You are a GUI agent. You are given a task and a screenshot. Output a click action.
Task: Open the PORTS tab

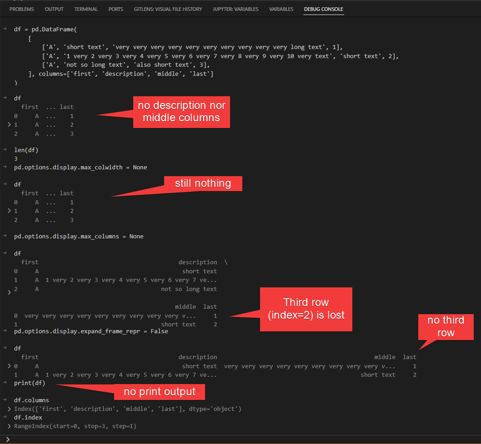point(115,9)
